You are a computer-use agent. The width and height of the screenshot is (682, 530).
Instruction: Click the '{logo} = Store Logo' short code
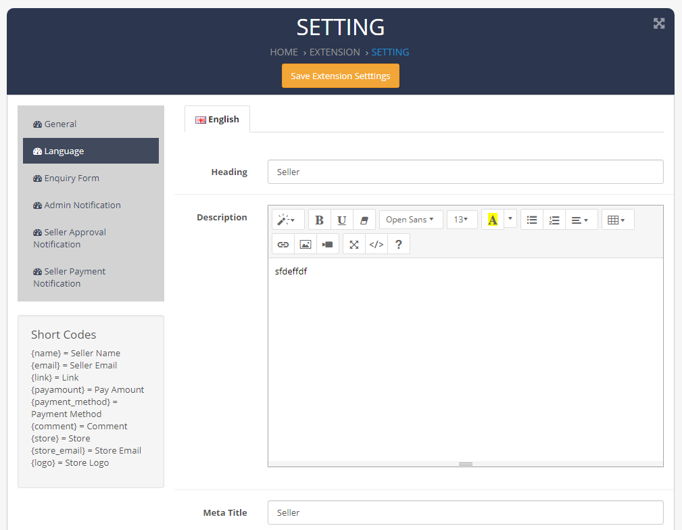point(70,463)
